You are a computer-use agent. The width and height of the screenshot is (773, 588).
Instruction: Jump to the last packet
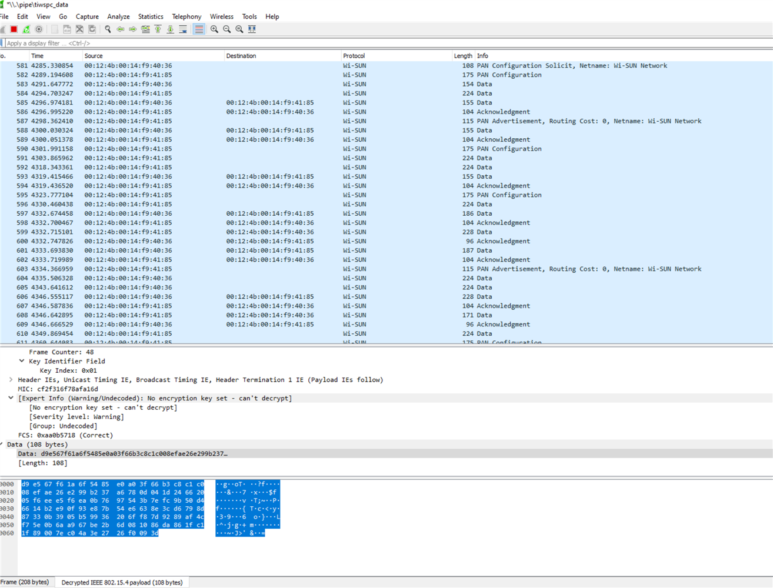pyautogui.click(x=171, y=29)
